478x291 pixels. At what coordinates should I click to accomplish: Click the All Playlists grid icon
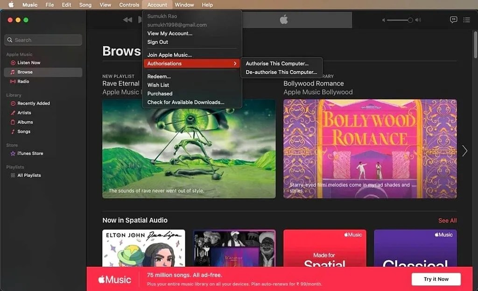[x=13, y=176]
